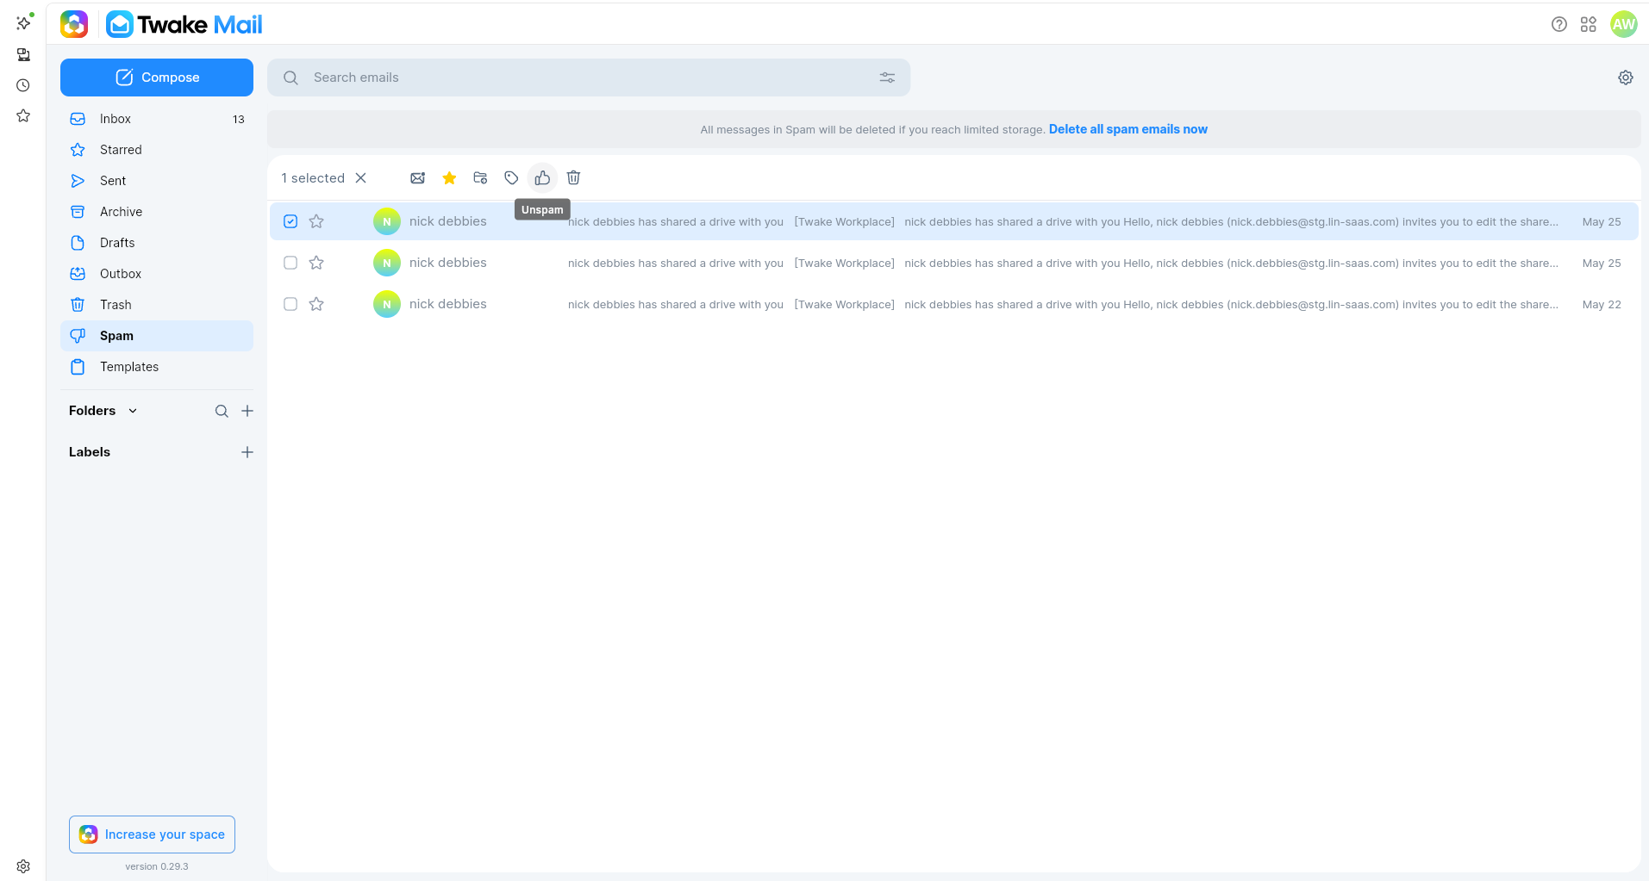Star the May 22 email
The height and width of the screenshot is (881, 1649).
(x=316, y=304)
